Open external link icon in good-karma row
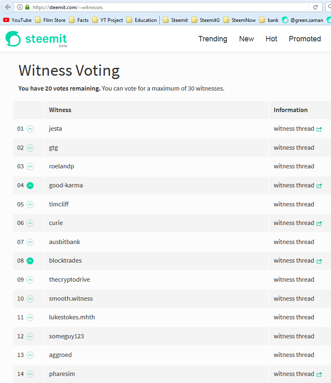 tap(319, 186)
